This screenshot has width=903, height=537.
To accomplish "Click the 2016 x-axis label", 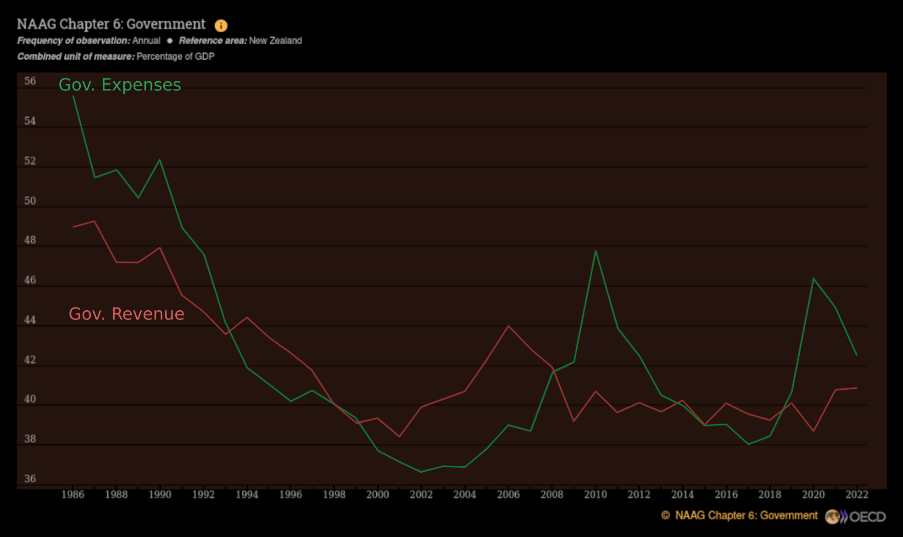I will pos(726,494).
